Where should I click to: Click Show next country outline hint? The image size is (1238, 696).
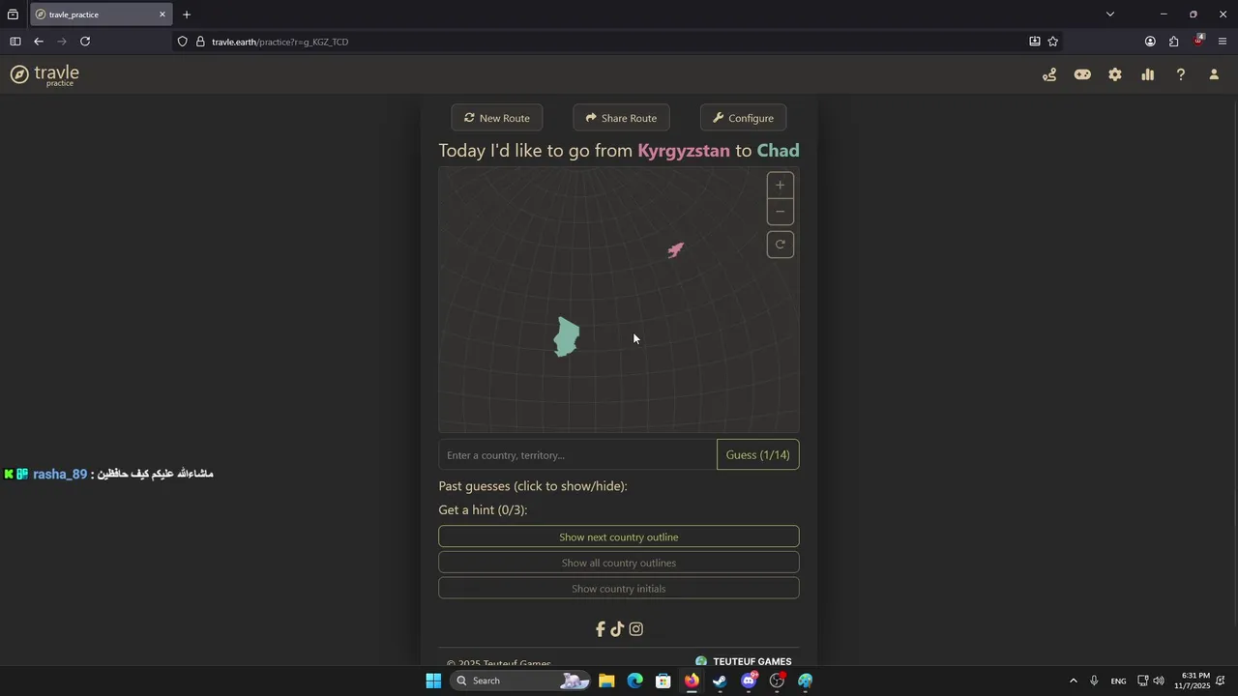(x=619, y=536)
